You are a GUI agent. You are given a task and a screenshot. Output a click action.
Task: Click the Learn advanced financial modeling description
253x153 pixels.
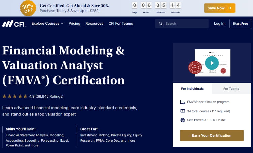pyautogui.click(x=70, y=111)
